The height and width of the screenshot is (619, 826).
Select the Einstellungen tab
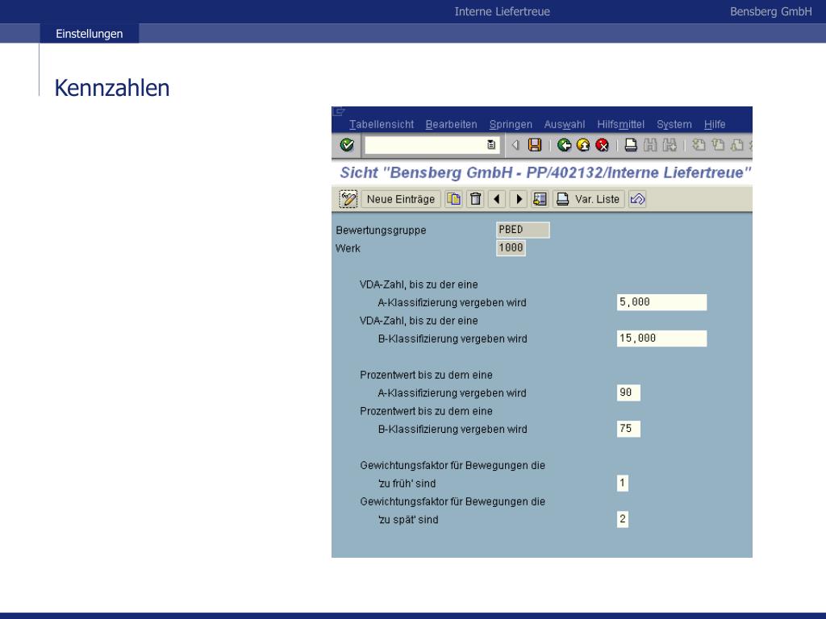point(89,33)
